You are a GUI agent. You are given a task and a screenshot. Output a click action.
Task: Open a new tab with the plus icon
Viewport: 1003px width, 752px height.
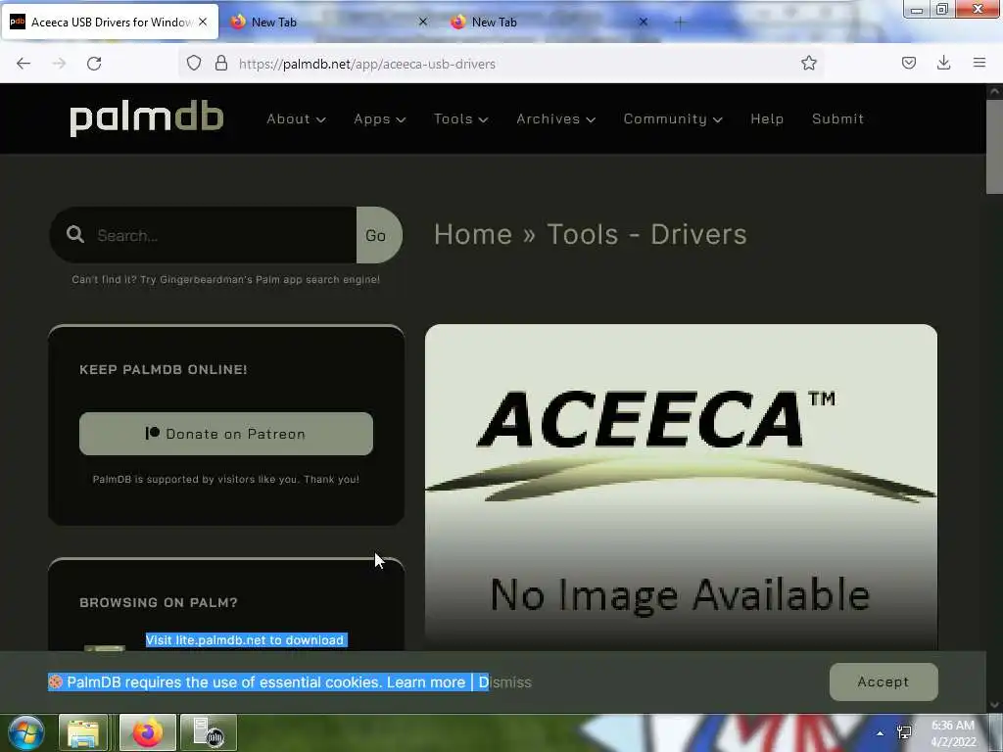tap(680, 23)
